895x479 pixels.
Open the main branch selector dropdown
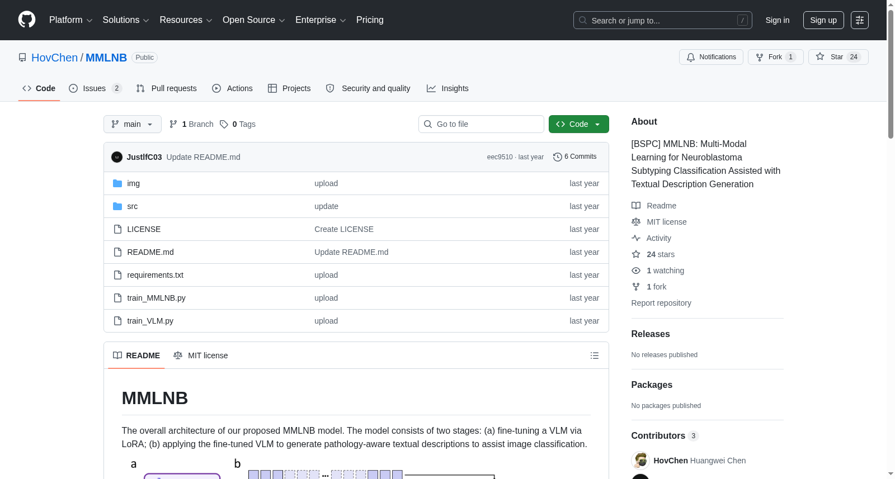pos(133,124)
